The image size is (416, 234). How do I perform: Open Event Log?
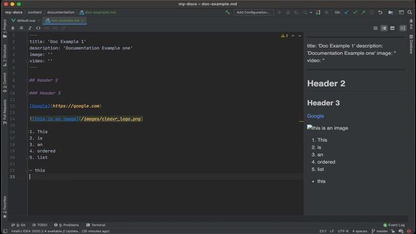(394, 225)
